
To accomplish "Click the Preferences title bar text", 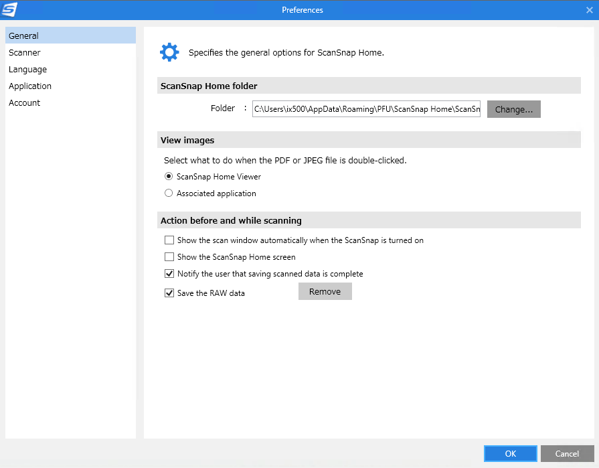I will point(303,10).
